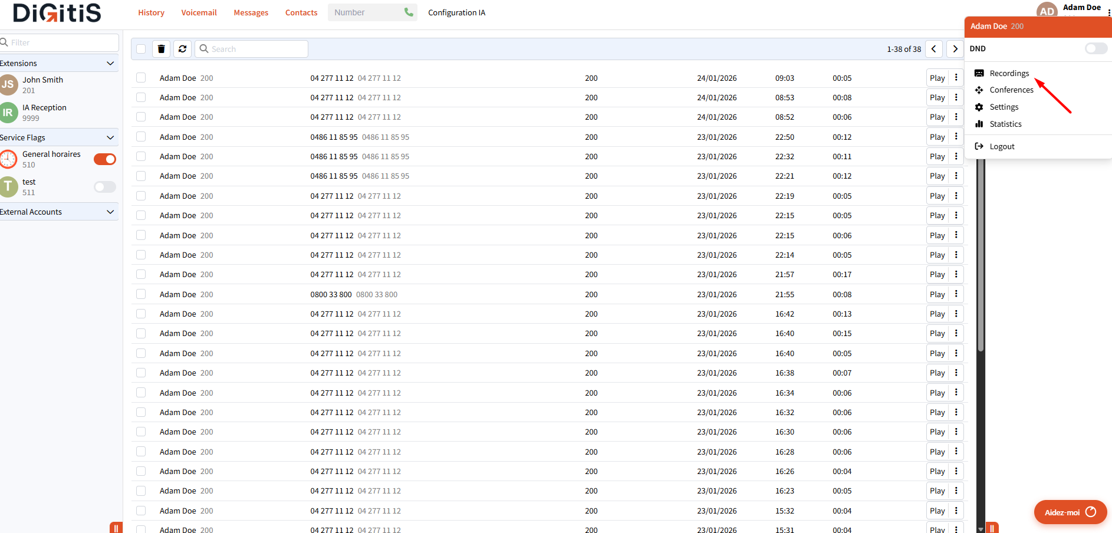This screenshot has width=1112, height=533.
Task: Go to next page arrow
Action: click(955, 49)
